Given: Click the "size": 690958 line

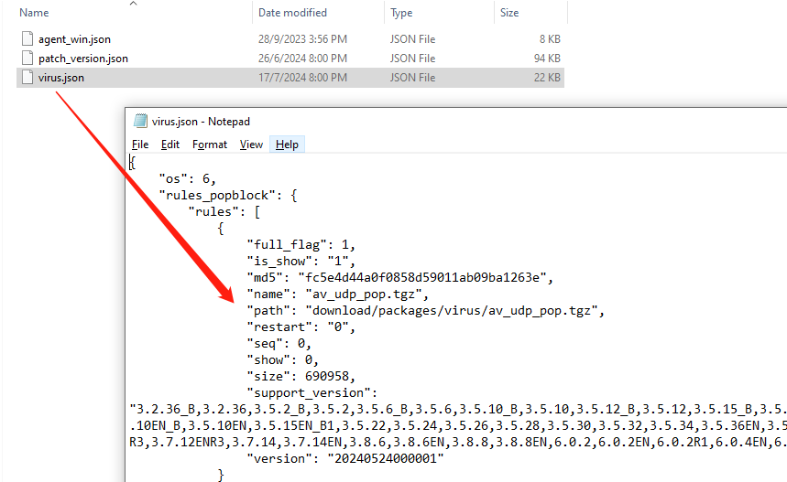Looking at the screenshot, I should tap(301, 376).
